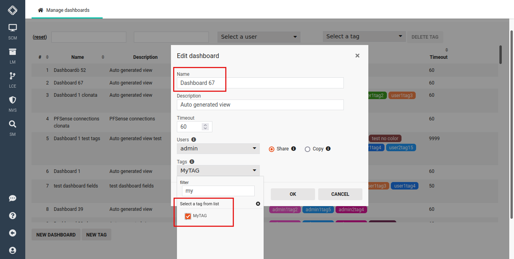This screenshot has width=514, height=259.
Task: Click the filter input containing my
Action: pyautogui.click(x=218, y=191)
